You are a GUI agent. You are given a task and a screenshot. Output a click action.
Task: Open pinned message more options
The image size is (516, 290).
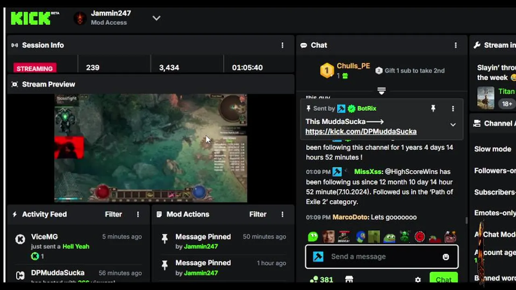453,108
